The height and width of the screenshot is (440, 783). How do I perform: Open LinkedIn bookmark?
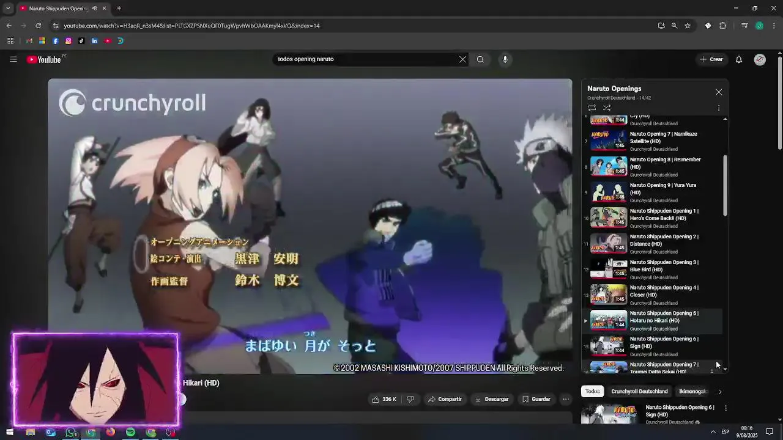coord(94,41)
